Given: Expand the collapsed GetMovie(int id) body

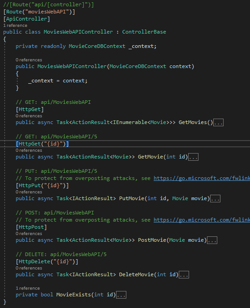Looking at the screenshot, I should click(194, 157).
